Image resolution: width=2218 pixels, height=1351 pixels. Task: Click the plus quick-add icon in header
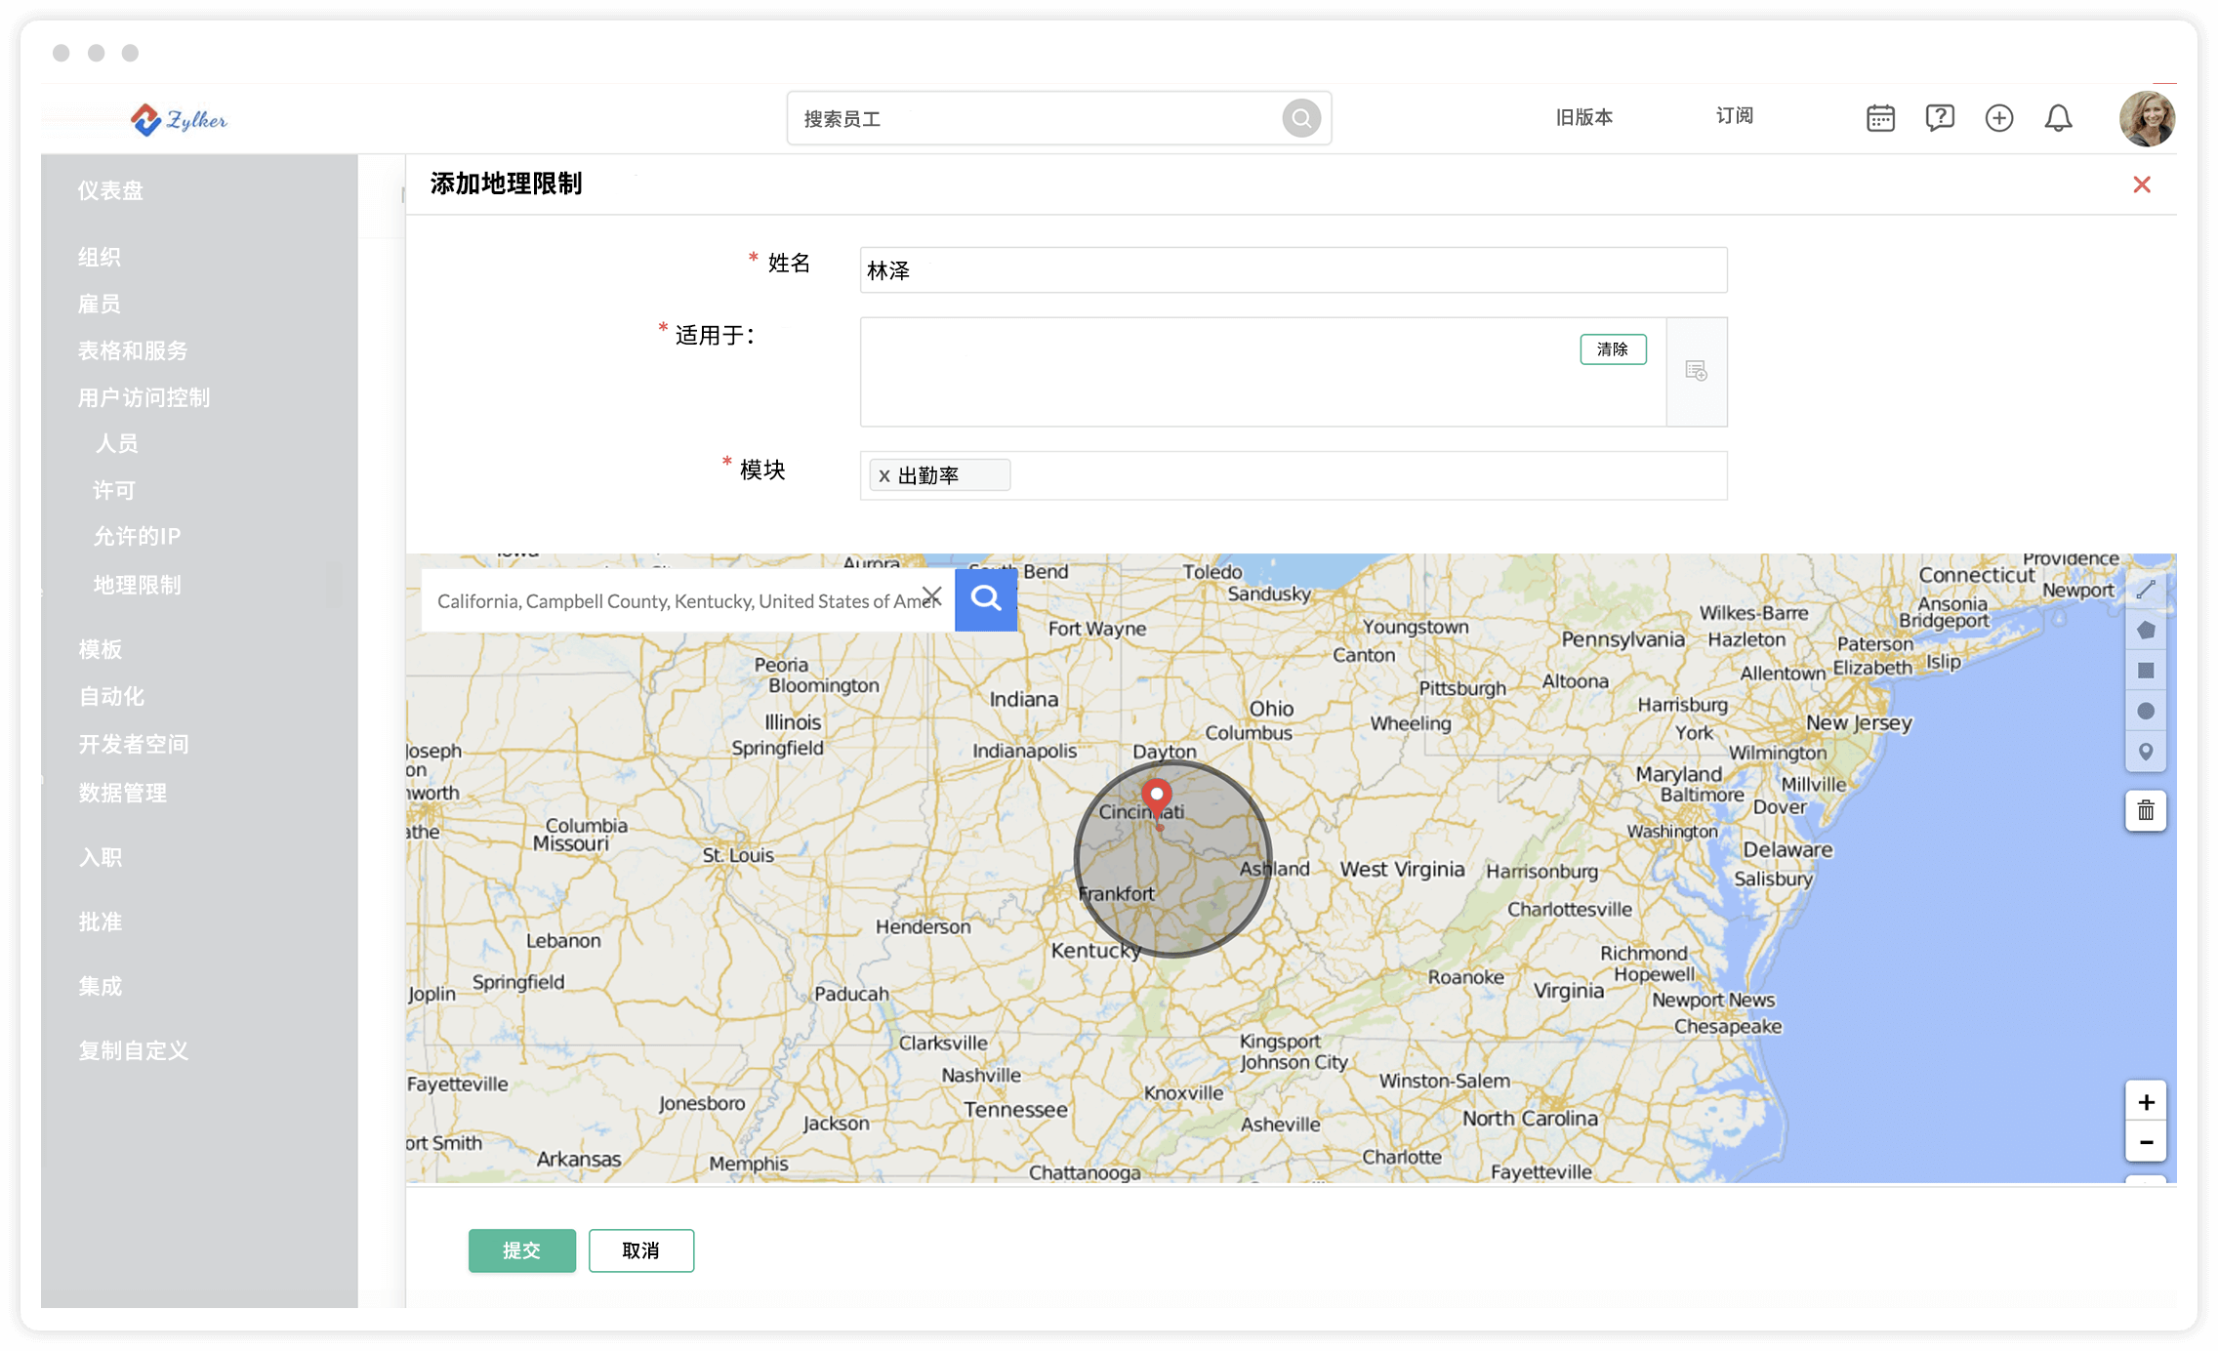pyautogui.click(x=1998, y=118)
